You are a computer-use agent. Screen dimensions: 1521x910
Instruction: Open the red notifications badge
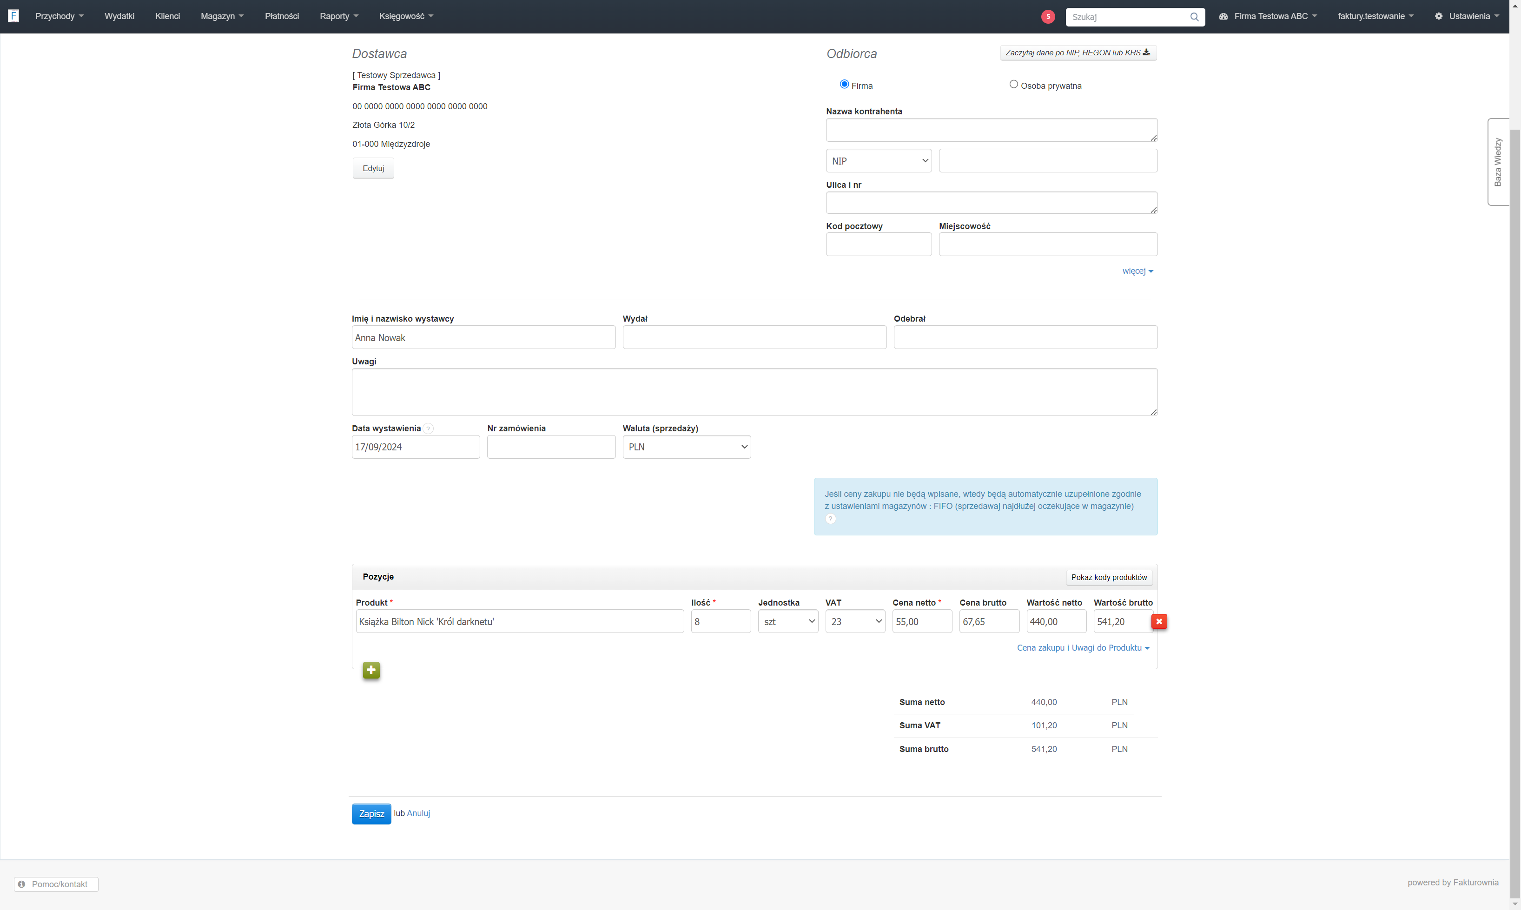(1047, 17)
